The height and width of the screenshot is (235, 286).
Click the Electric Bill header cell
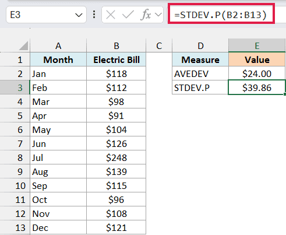coord(116,59)
